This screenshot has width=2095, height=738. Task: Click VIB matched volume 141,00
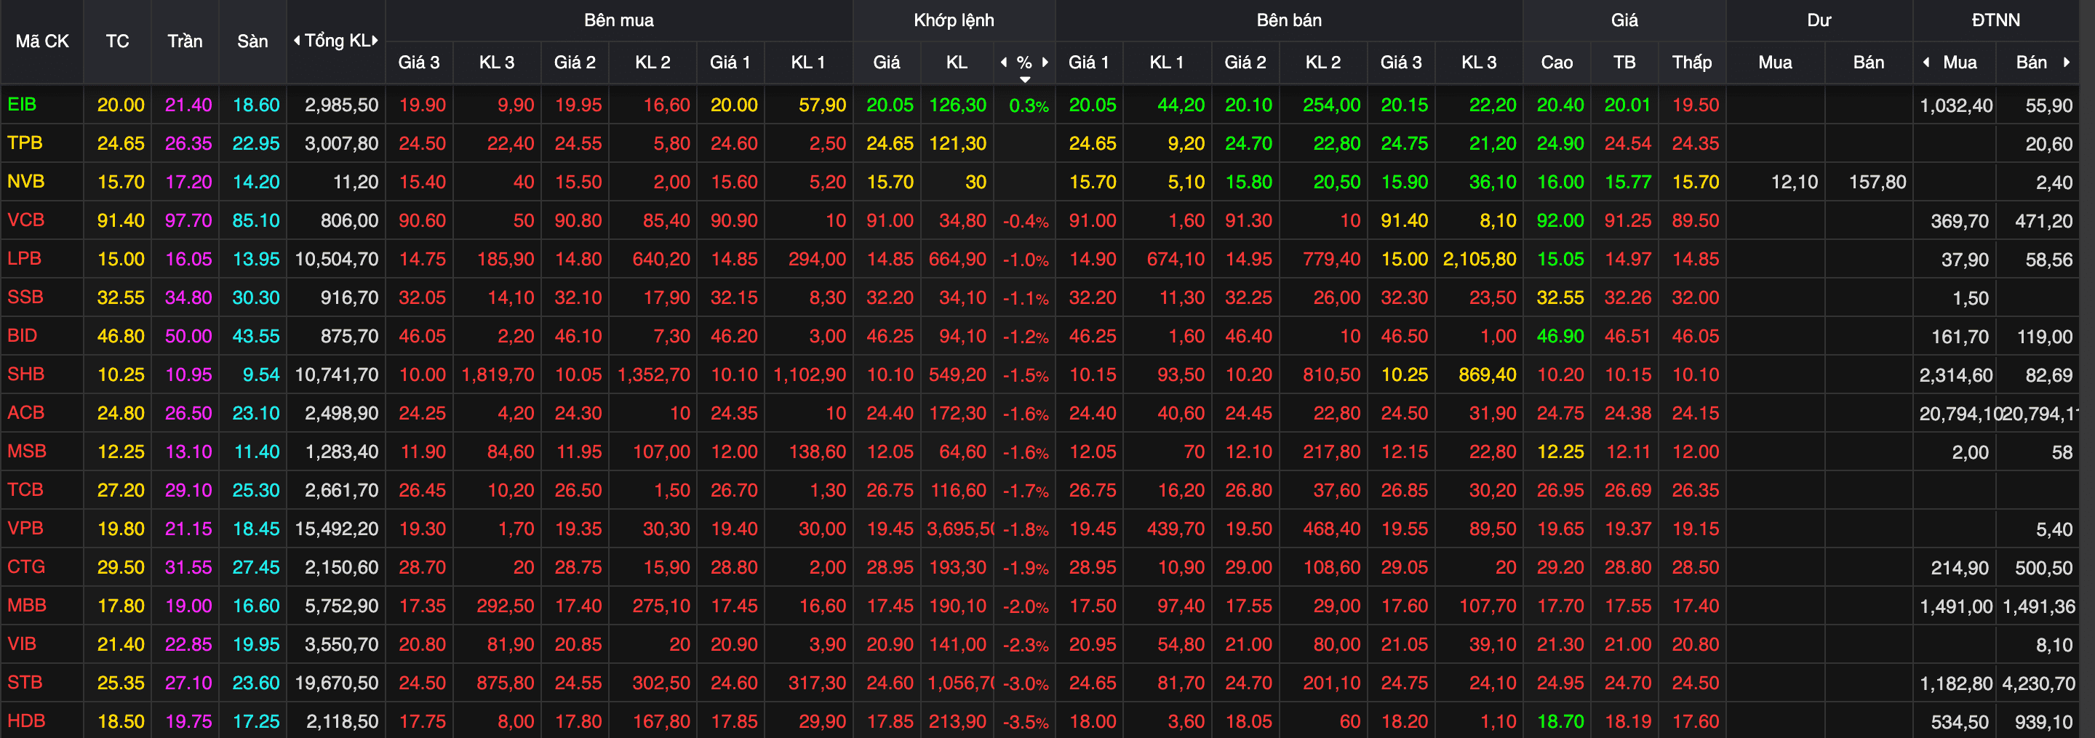click(x=957, y=644)
